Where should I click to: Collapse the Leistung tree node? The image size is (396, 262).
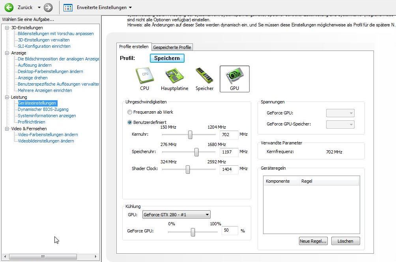[x=7, y=97]
